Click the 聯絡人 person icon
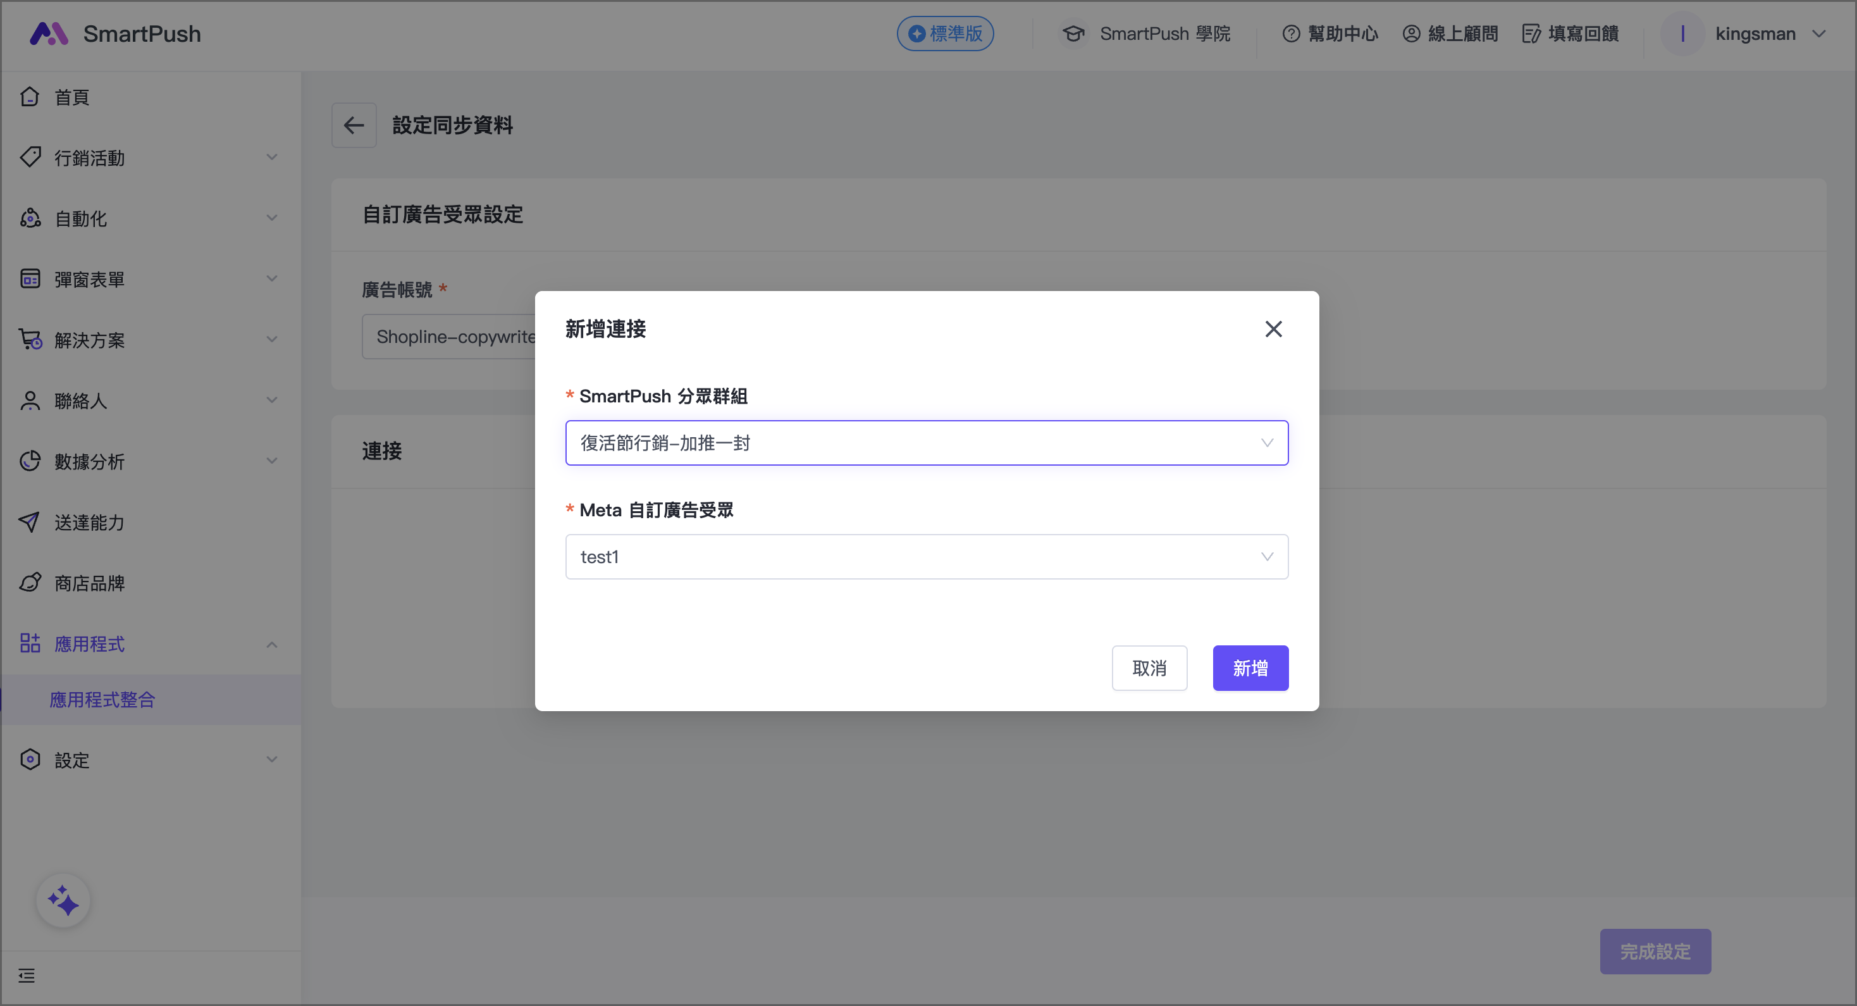Image resolution: width=1857 pixels, height=1006 pixels. (x=30, y=401)
